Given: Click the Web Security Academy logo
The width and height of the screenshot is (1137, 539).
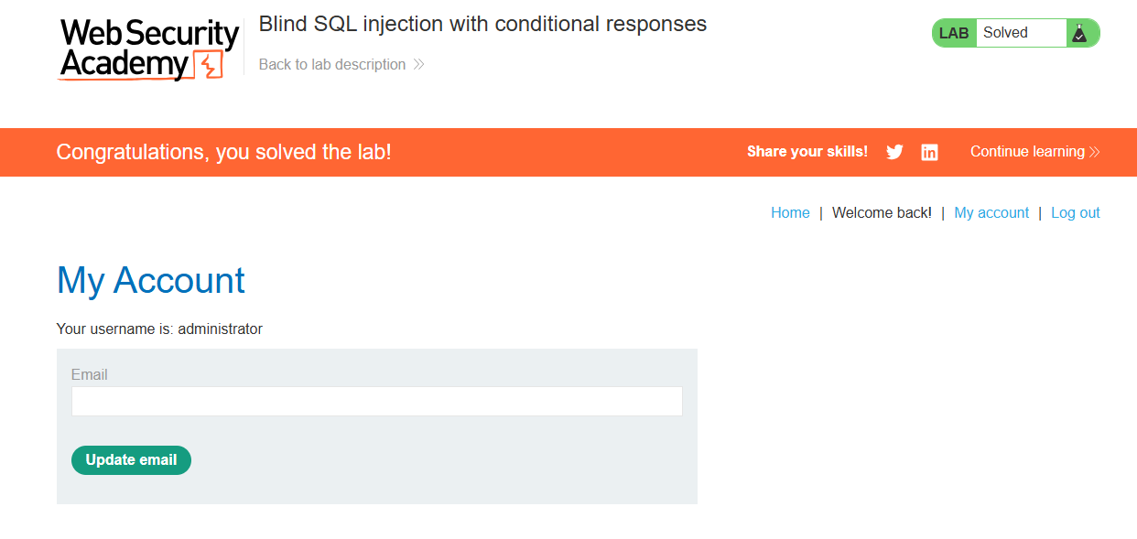Looking at the screenshot, I should 149,49.
